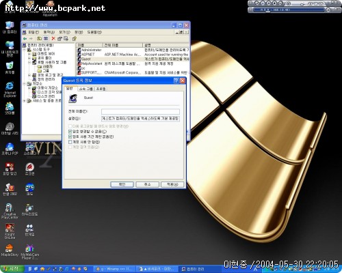Click the Forward arrow in Computer Management toolbar
The height and width of the screenshot is (273, 342).
[31, 39]
